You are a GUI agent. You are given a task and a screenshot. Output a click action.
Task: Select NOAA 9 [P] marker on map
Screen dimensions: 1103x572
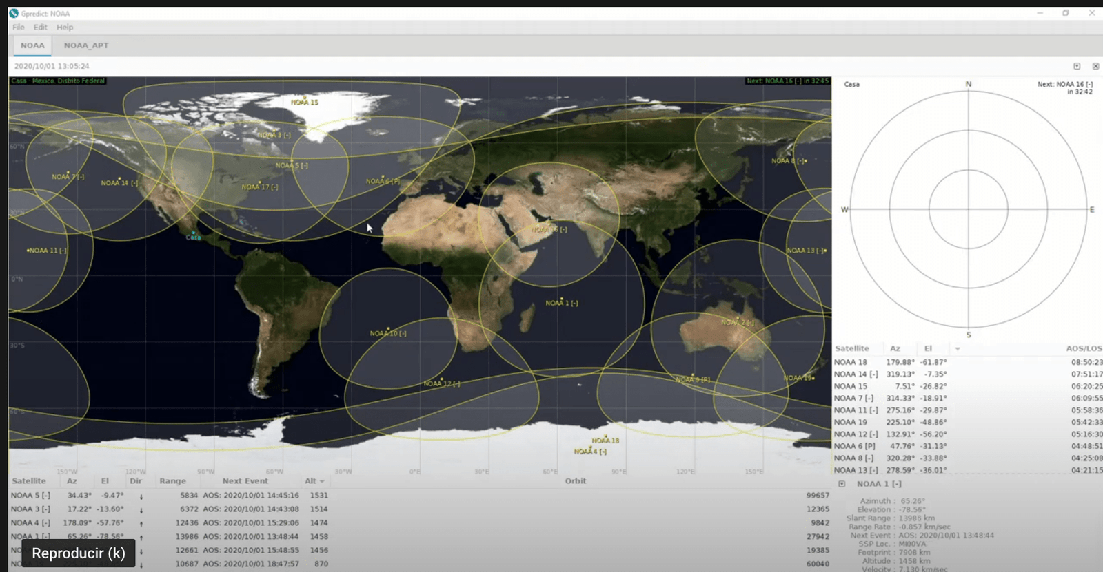tap(693, 379)
